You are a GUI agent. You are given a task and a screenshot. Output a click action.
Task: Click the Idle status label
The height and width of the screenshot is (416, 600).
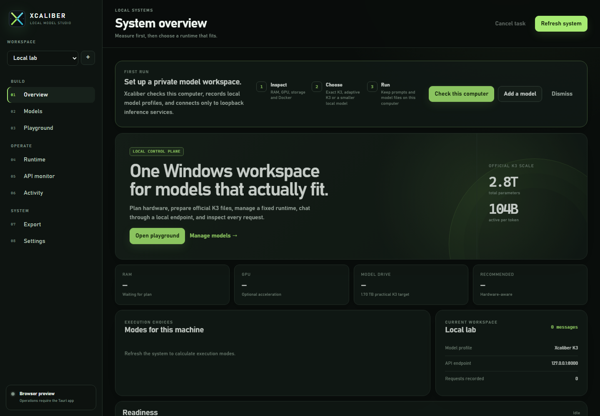[x=576, y=413]
